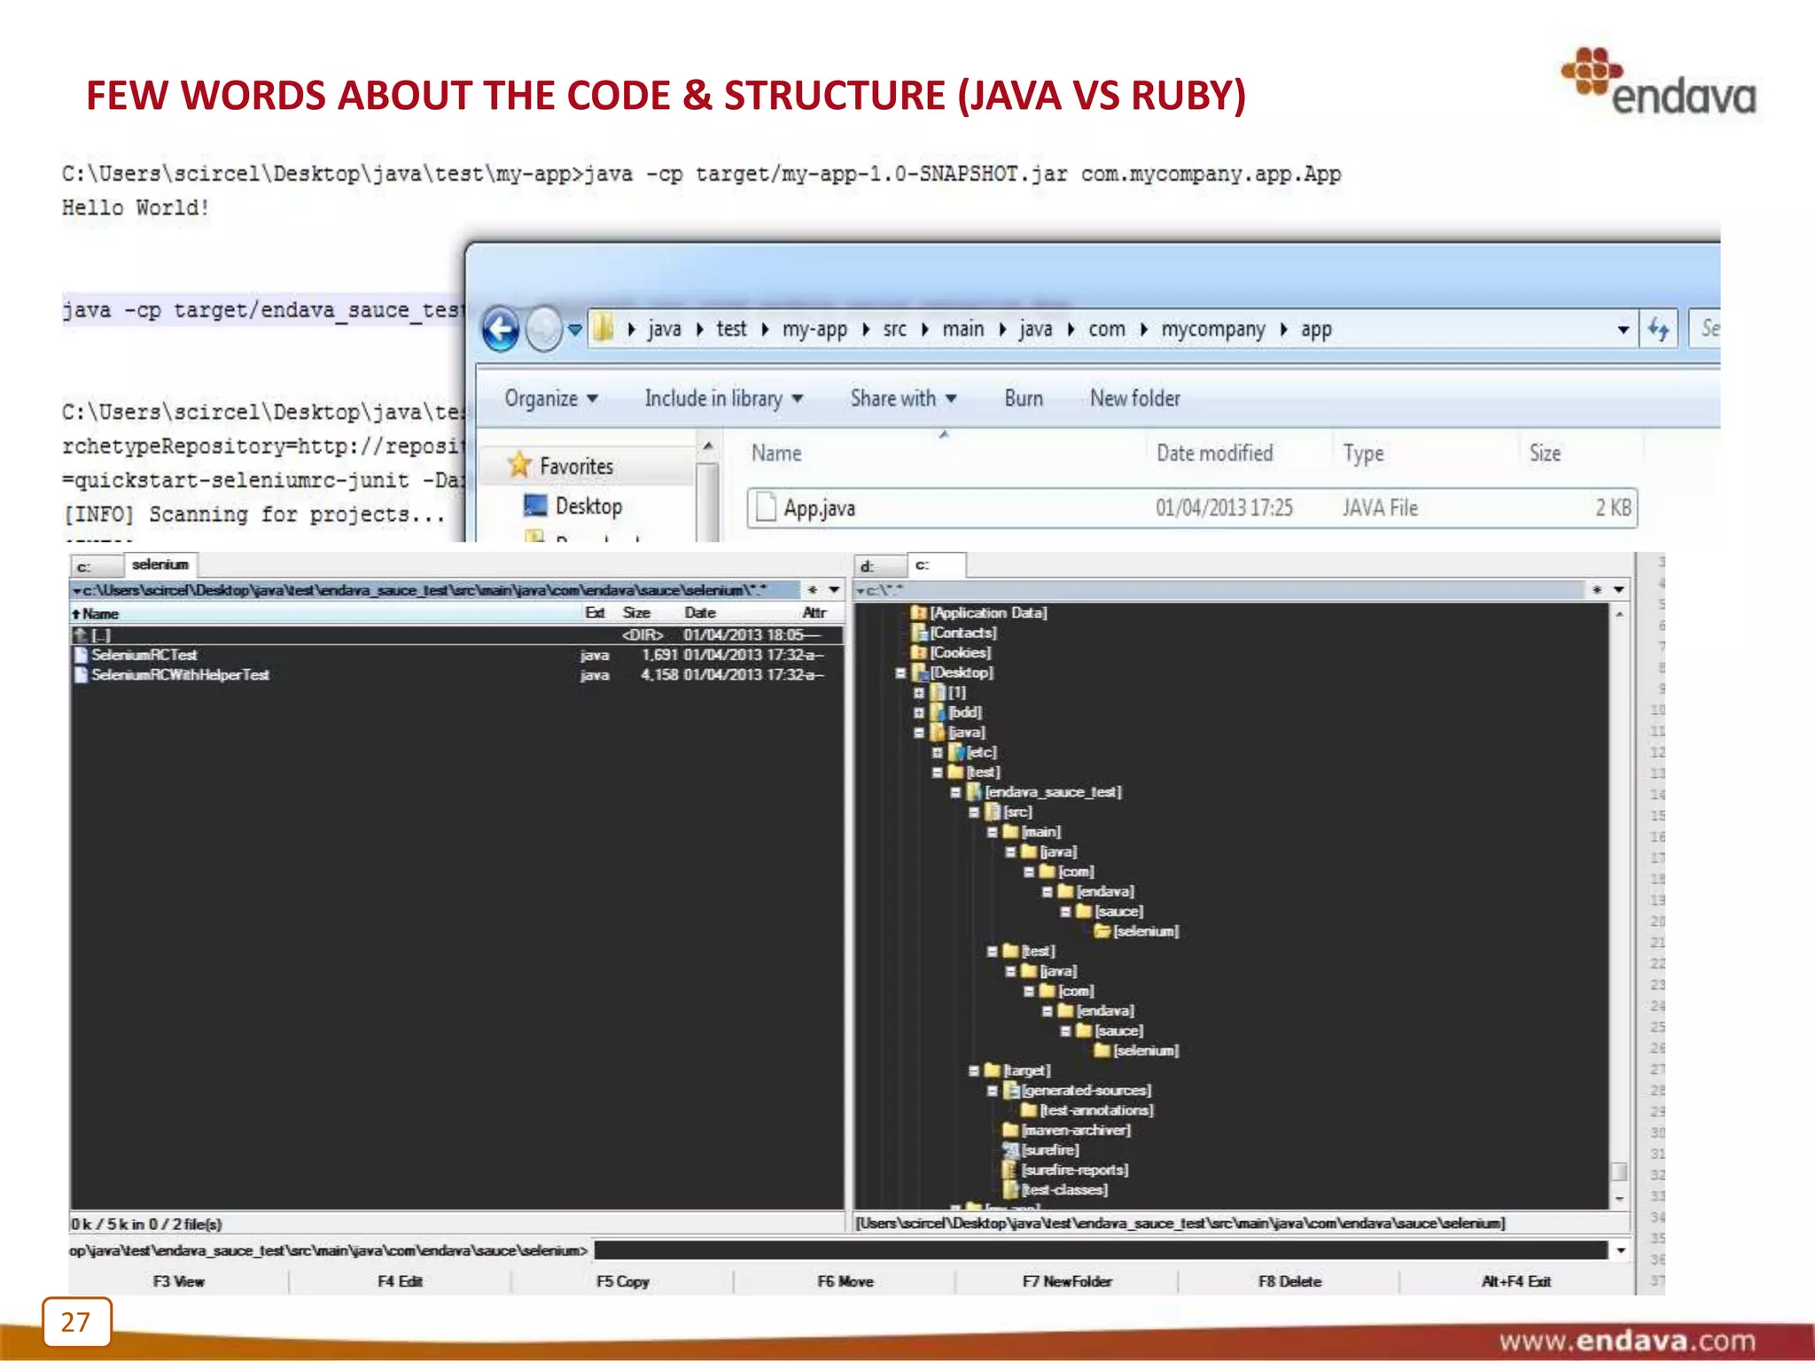Select SeleniumRCWithHelperTest java file
This screenshot has height=1361, width=1815.
click(x=456, y=675)
